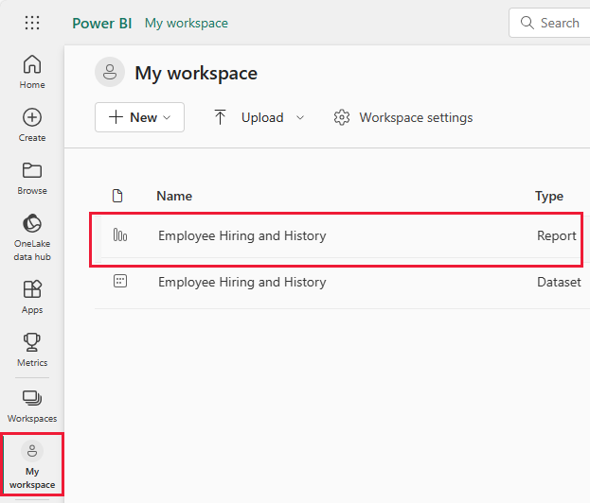Open Workspace settings
This screenshot has width=590, height=503.
click(403, 117)
